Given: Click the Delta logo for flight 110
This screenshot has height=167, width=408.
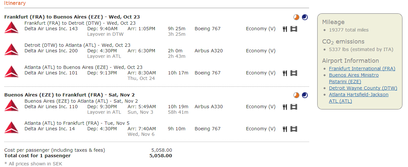Looking at the screenshot, I should pos(11,105).
